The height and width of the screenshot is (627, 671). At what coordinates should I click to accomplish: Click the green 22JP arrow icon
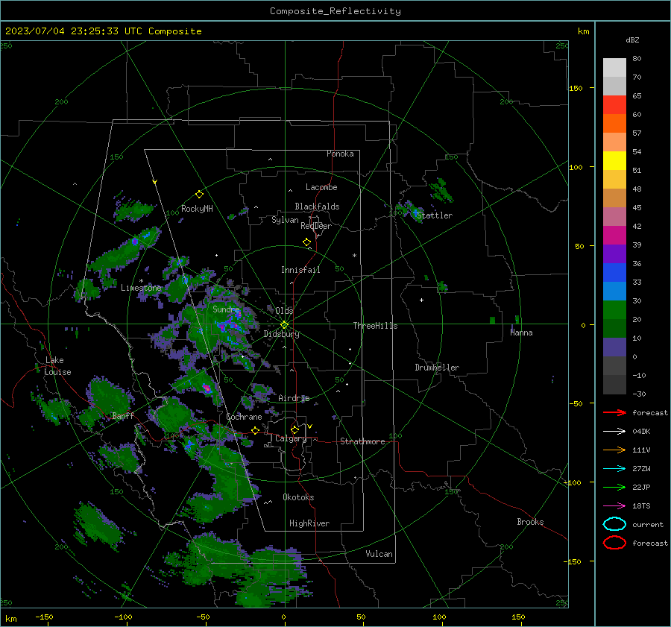click(x=614, y=487)
